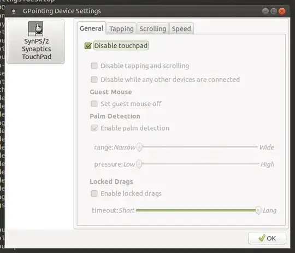Toggle Enable palm detection checkbox

tap(94, 128)
